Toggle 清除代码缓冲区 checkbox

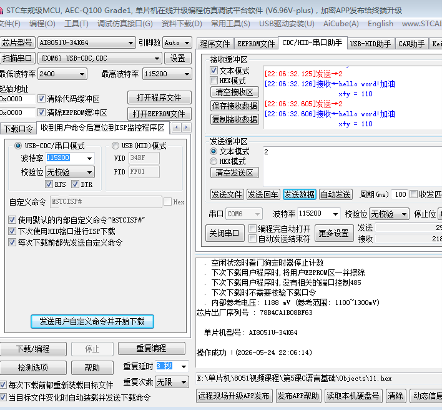41,99
